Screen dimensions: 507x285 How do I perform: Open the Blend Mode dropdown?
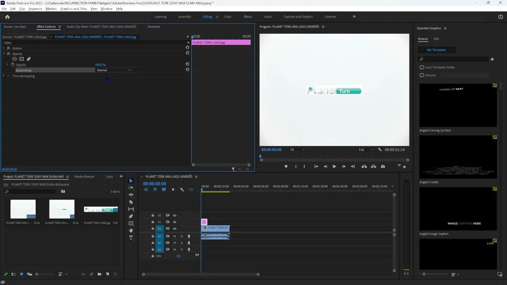point(114,70)
